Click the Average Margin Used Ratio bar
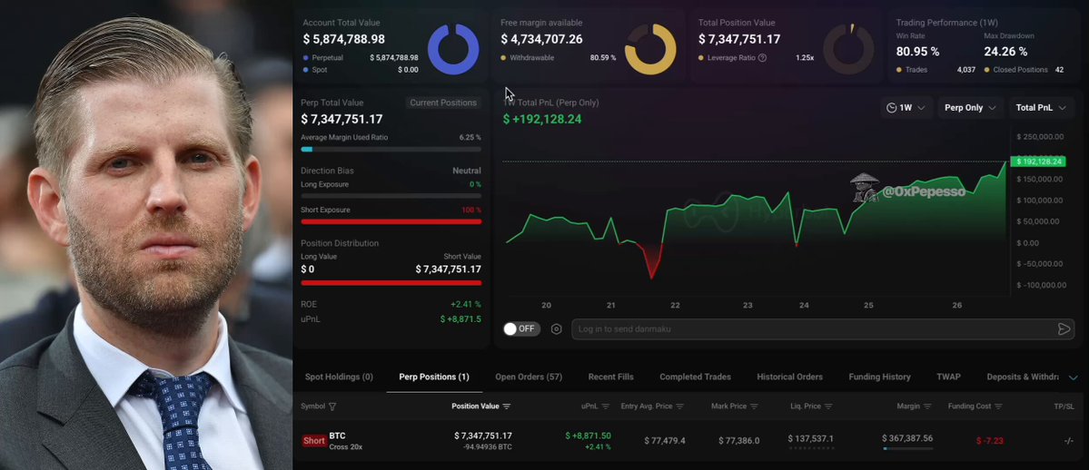Screen dimensions: 1089x470 391,150
